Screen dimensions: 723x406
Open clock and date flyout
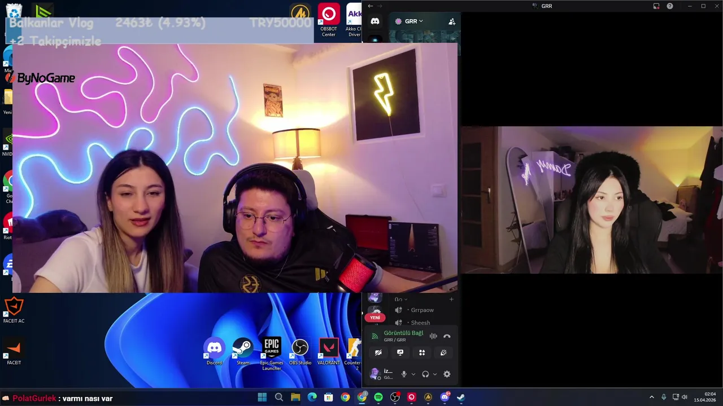[x=705, y=397]
